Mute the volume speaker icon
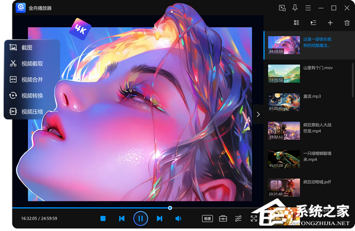 (x=179, y=219)
